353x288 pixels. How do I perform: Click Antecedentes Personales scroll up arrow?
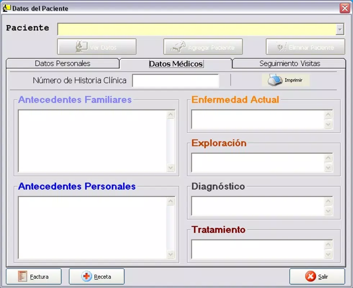[171, 201]
